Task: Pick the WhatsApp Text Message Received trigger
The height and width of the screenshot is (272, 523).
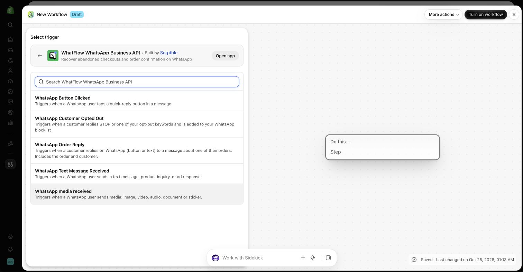Action: 137,173
